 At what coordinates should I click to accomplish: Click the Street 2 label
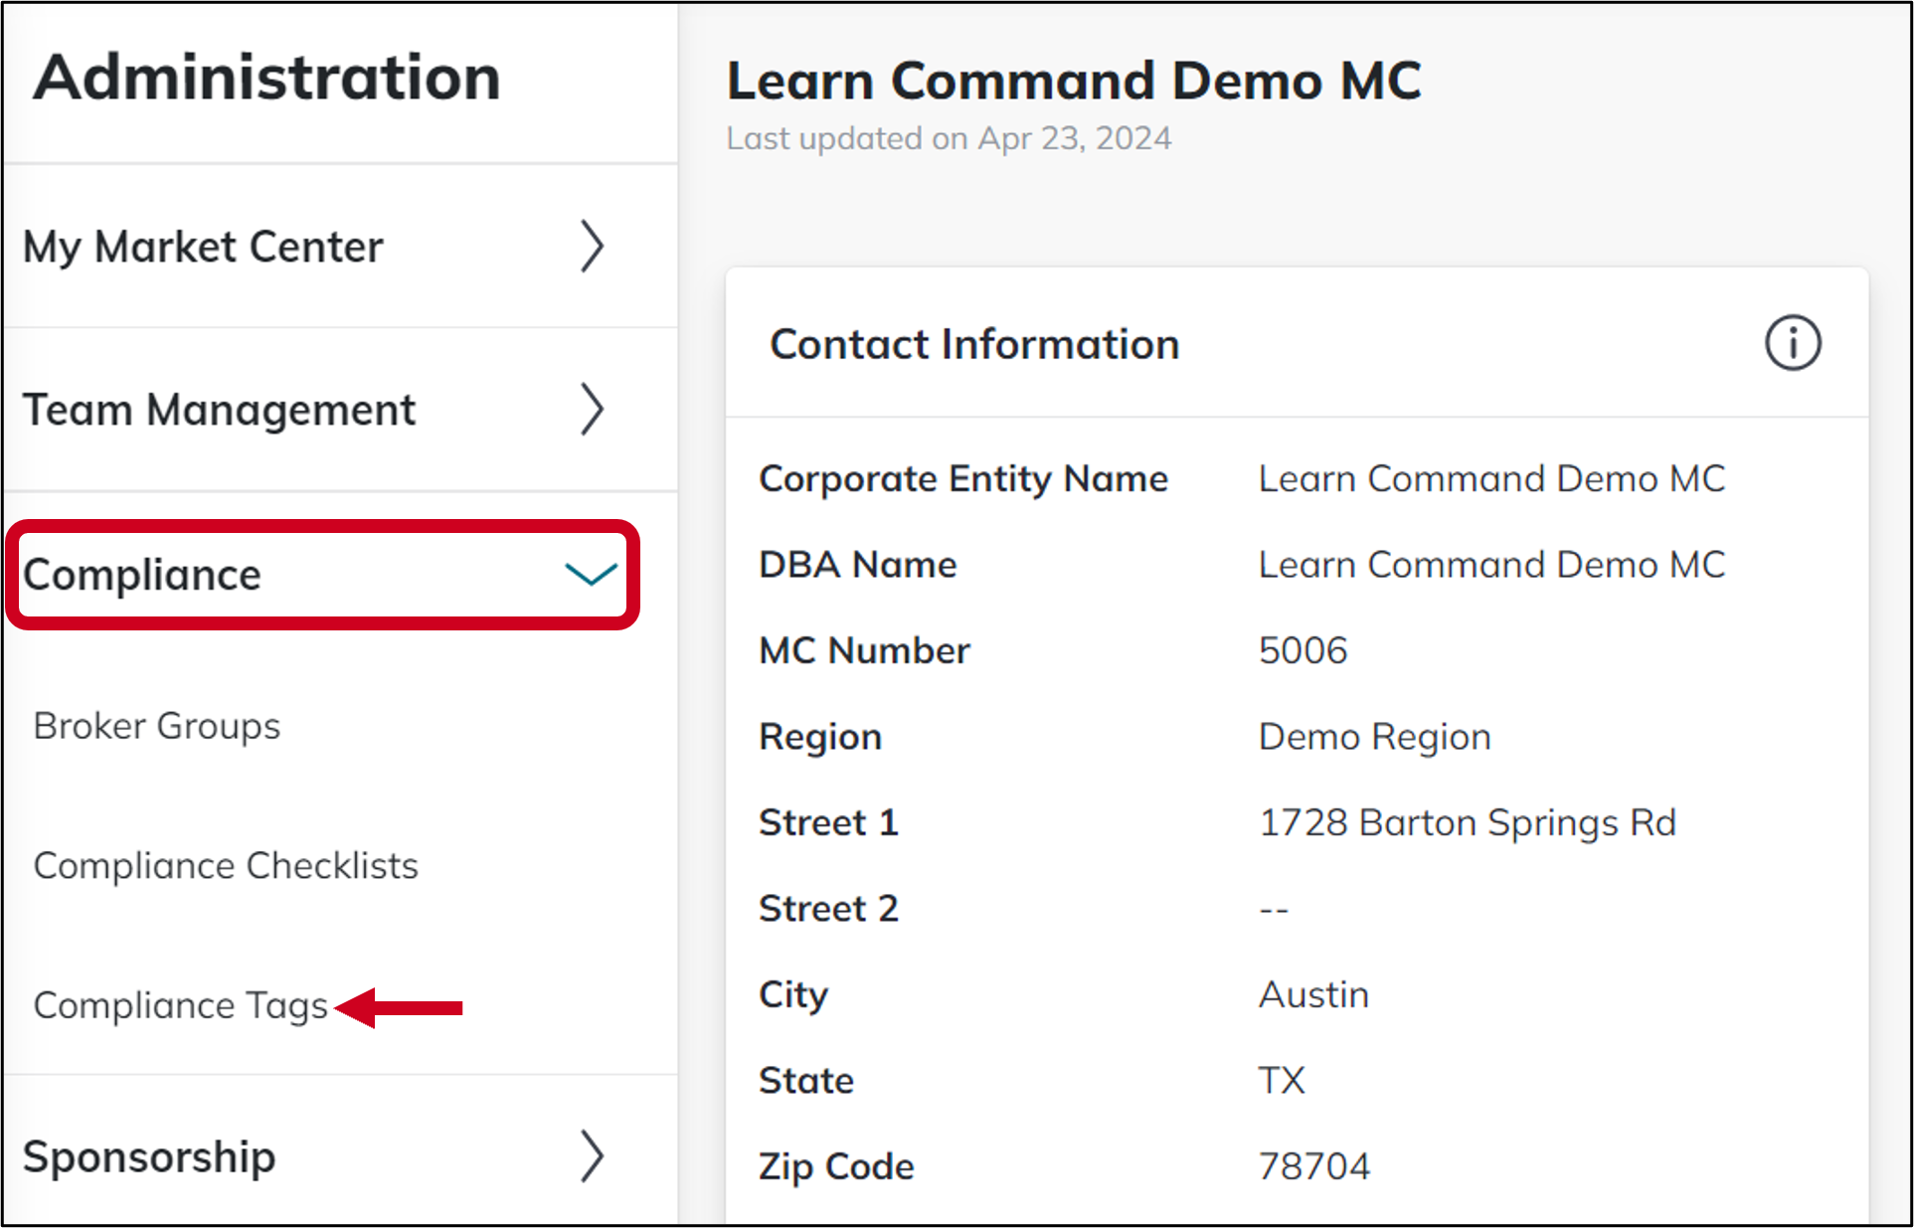[828, 909]
